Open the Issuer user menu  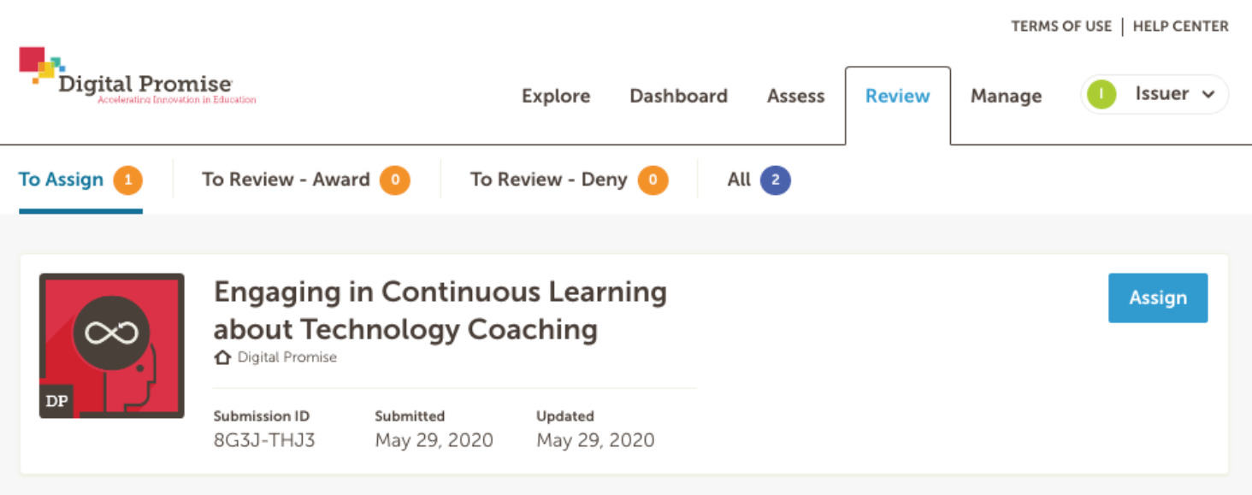tap(1155, 94)
